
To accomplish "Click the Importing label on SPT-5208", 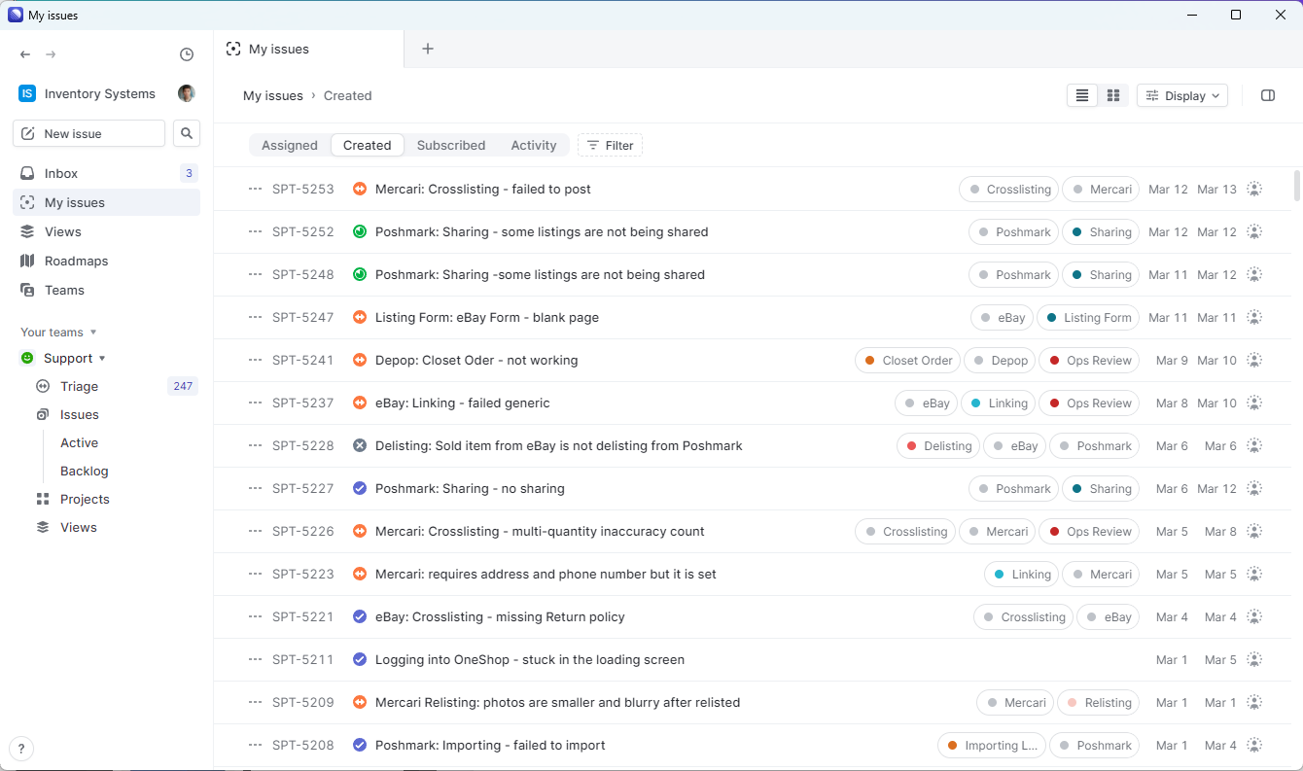I will (x=992, y=746).
